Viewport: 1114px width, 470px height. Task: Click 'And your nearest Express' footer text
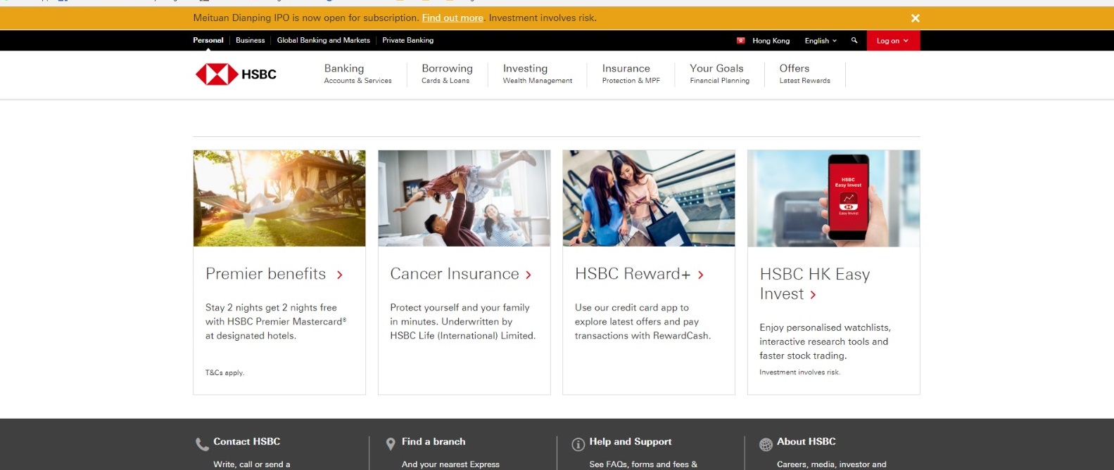click(450, 464)
